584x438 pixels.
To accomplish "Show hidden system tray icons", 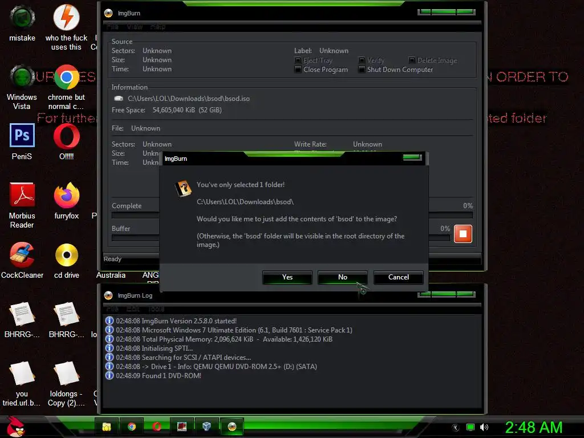I will pyautogui.click(x=456, y=428).
